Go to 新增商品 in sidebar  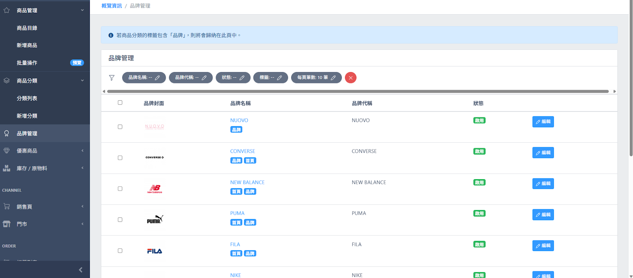point(27,45)
